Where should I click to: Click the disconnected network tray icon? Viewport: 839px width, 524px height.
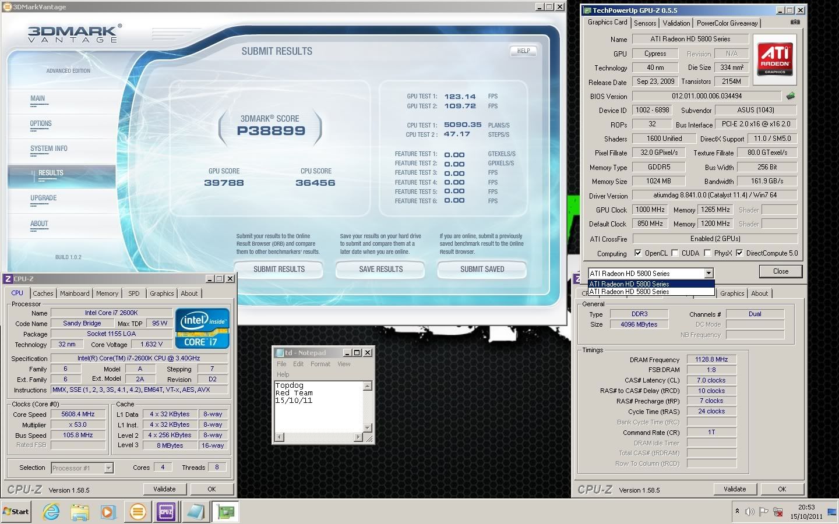point(778,512)
